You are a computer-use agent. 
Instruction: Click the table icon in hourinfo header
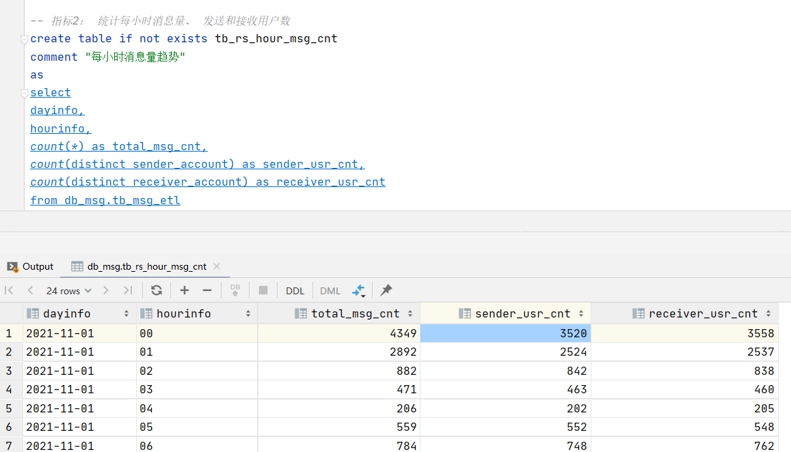pyautogui.click(x=146, y=313)
